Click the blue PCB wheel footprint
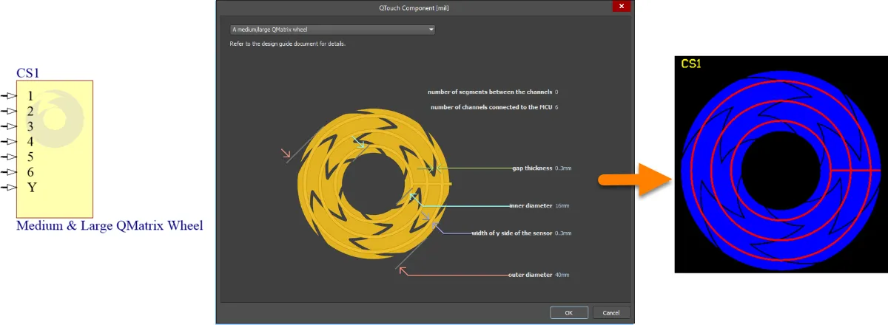888x325 pixels. [782, 170]
